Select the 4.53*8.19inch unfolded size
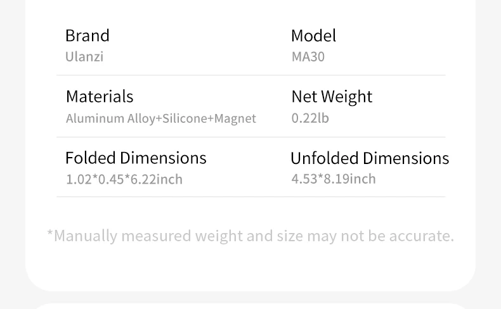Image resolution: width=501 pixels, height=309 pixels. 334,179
